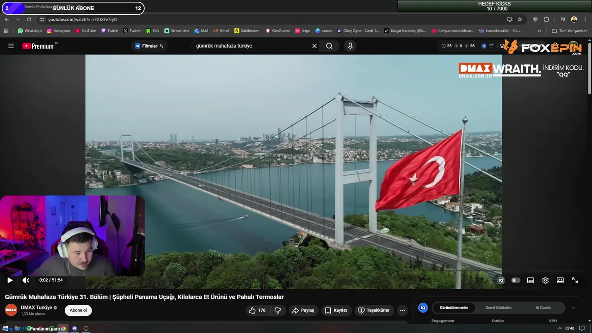Screen dimensions: 592x333
Task: Mute the video volume
Action: coord(26,280)
